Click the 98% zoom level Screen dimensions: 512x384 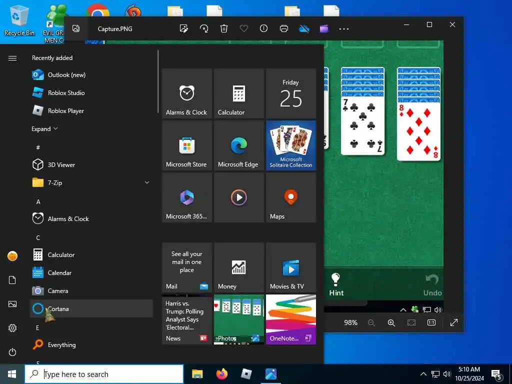350,322
